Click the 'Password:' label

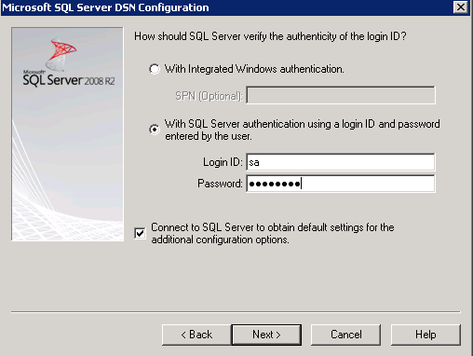tap(220, 184)
